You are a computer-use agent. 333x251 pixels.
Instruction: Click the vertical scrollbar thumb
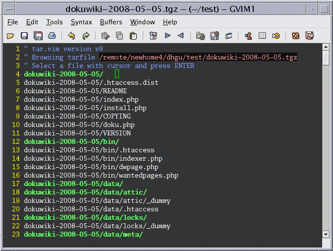click(x=326, y=58)
